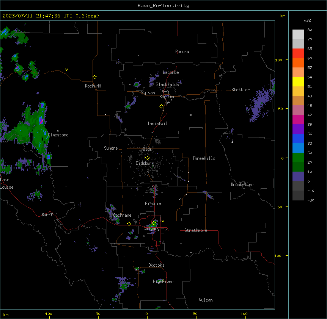Select the magenta 42–39 dBZ legend swatch

[298, 119]
